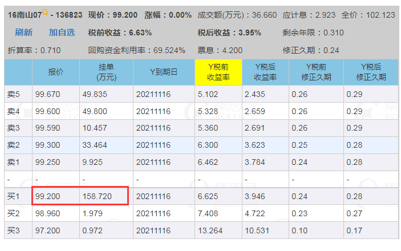Click the after-tax yield 4.722
401x251 pixels.
[254, 213]
